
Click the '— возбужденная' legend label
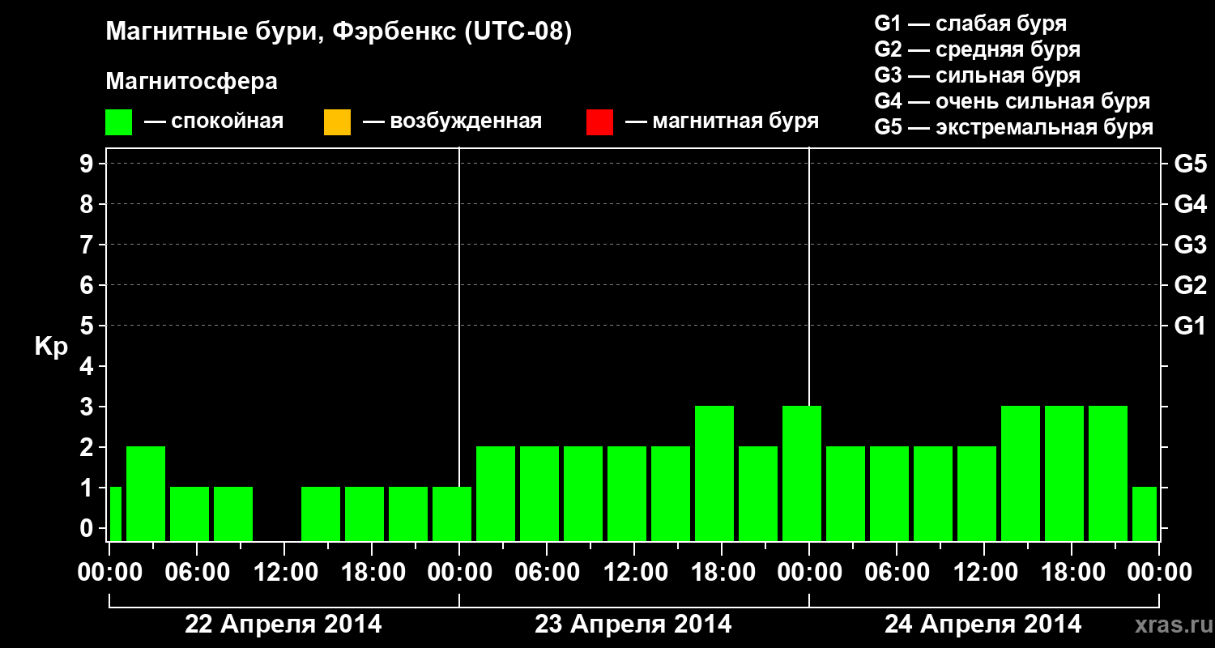tap(452, 122)
